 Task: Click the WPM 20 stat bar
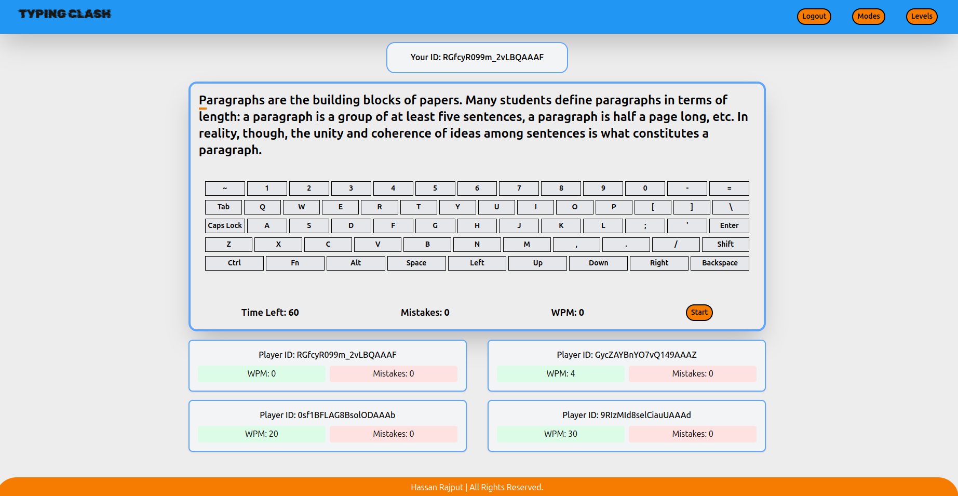262,434
